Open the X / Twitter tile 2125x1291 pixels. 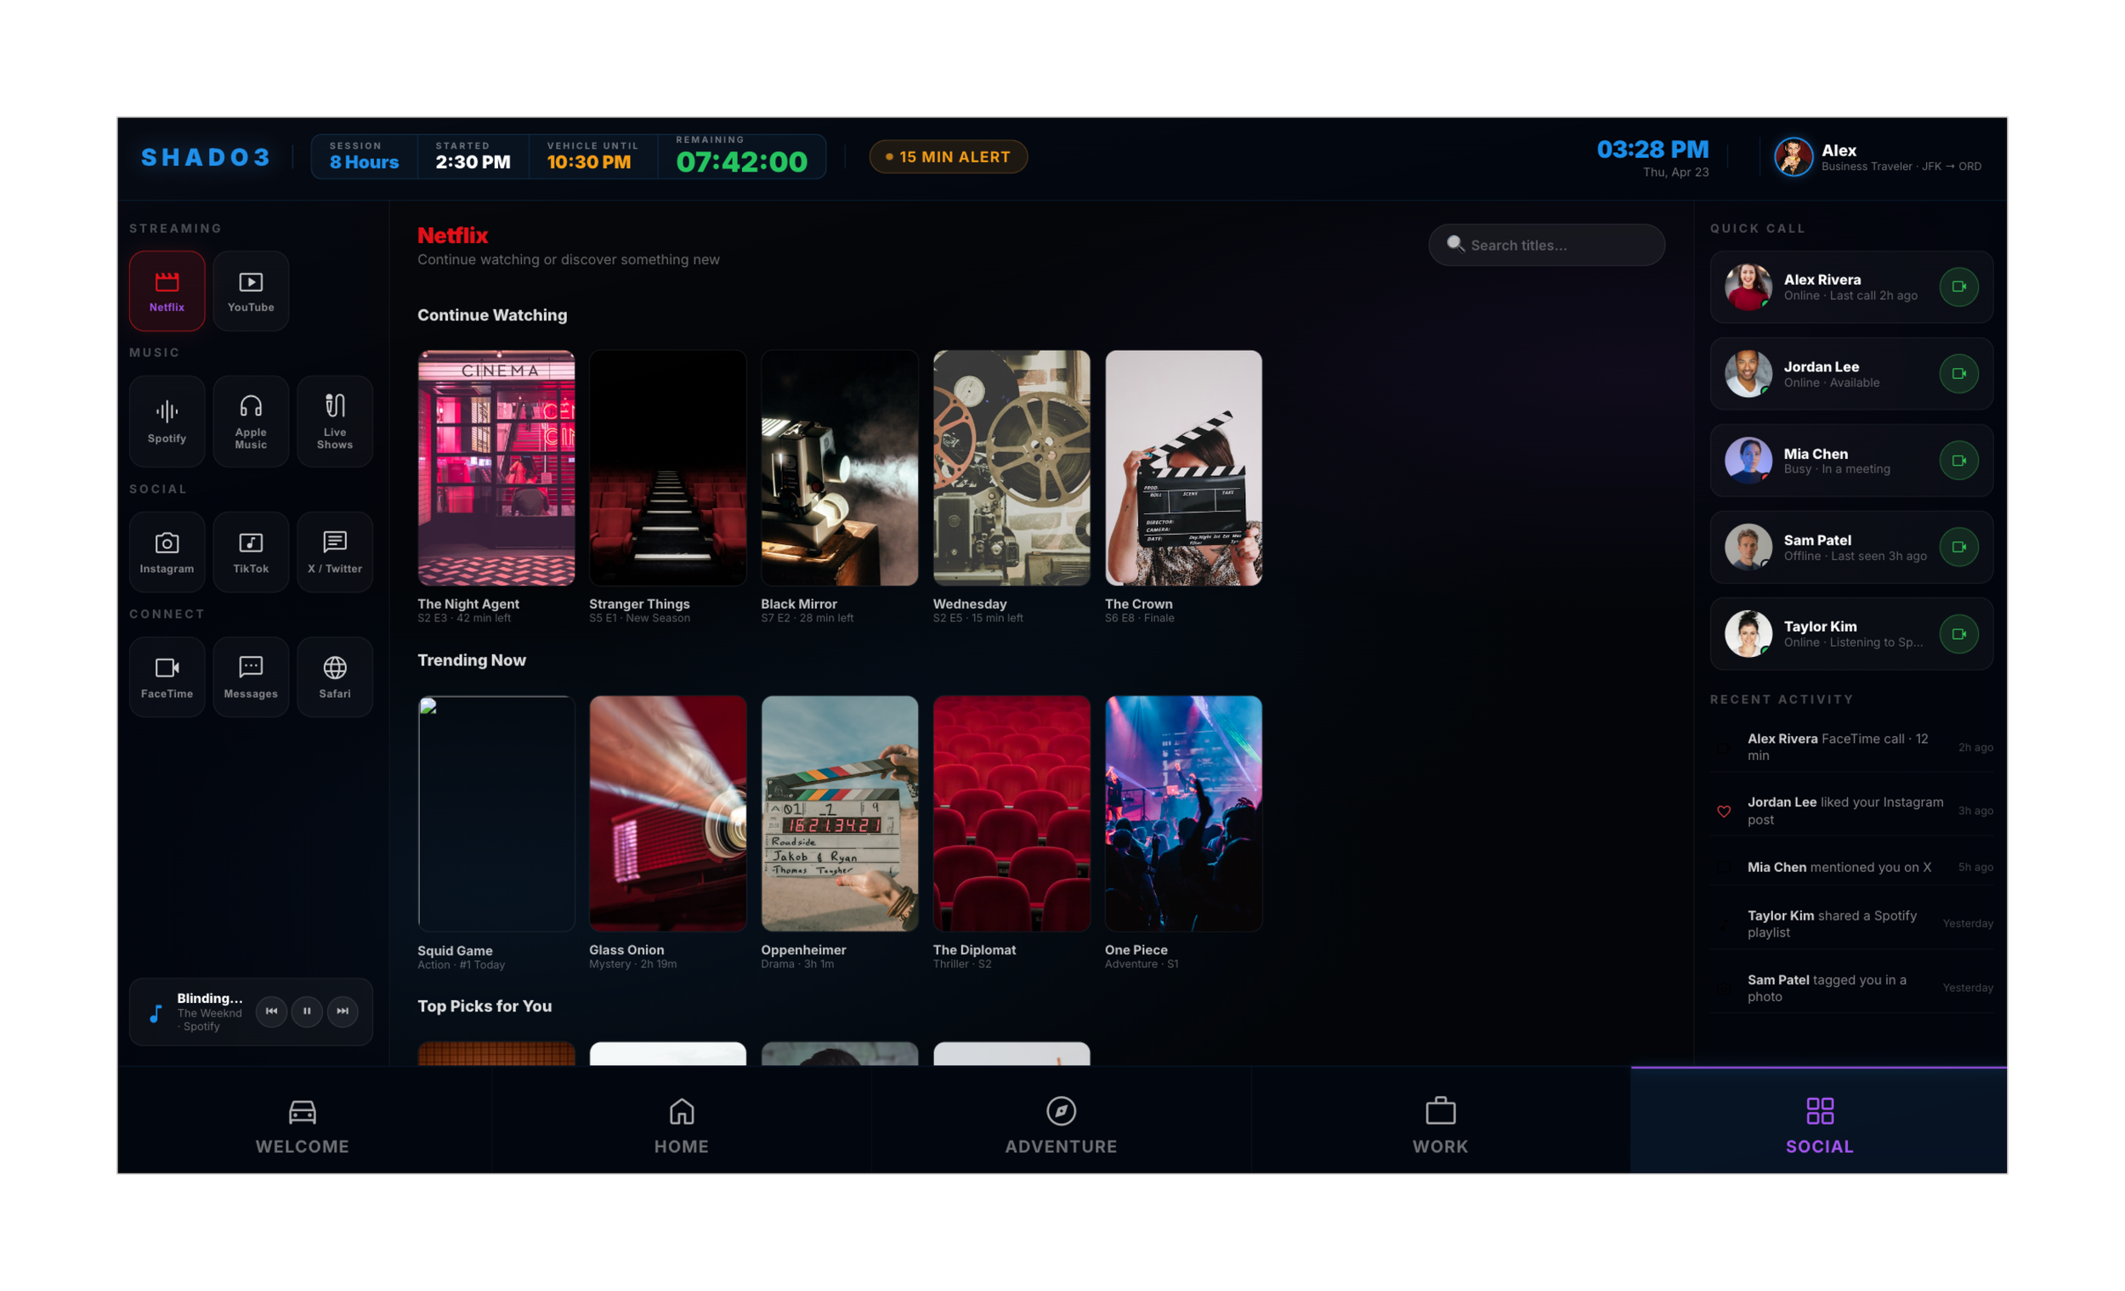[335, 552]
